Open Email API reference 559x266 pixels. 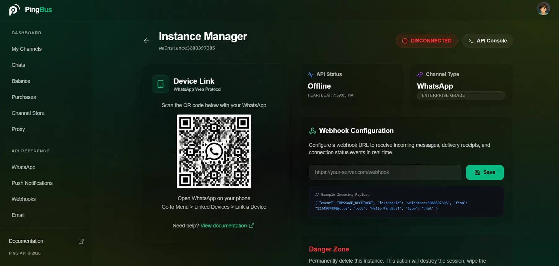pos(18,215)
